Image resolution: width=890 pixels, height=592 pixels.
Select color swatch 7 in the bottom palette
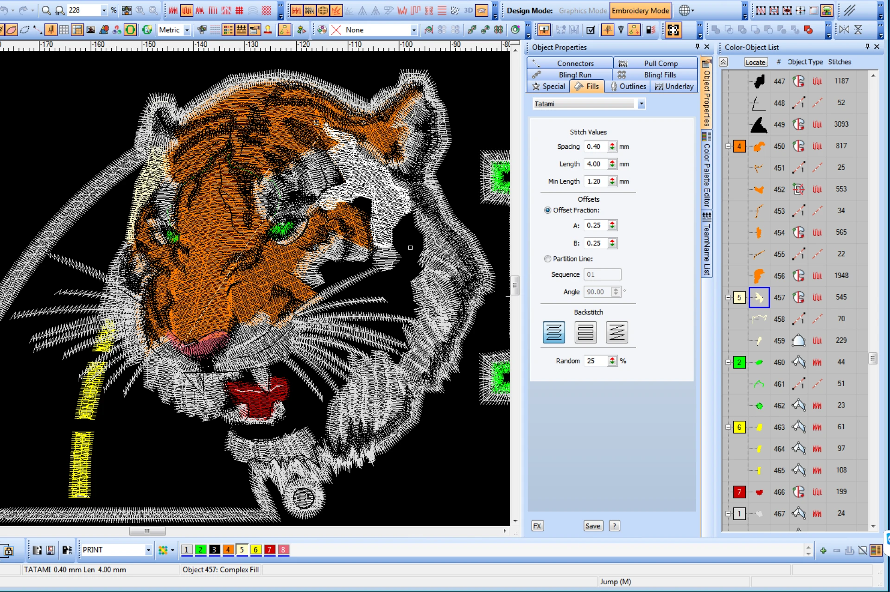[x=270, y=550]
